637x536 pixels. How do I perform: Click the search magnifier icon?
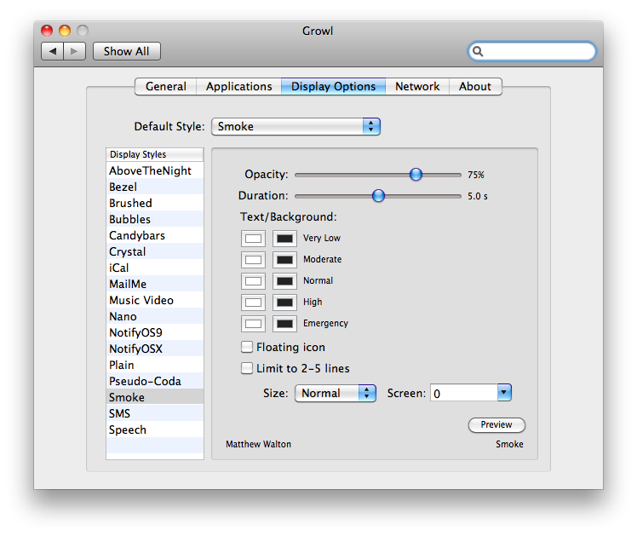[479, 51]
